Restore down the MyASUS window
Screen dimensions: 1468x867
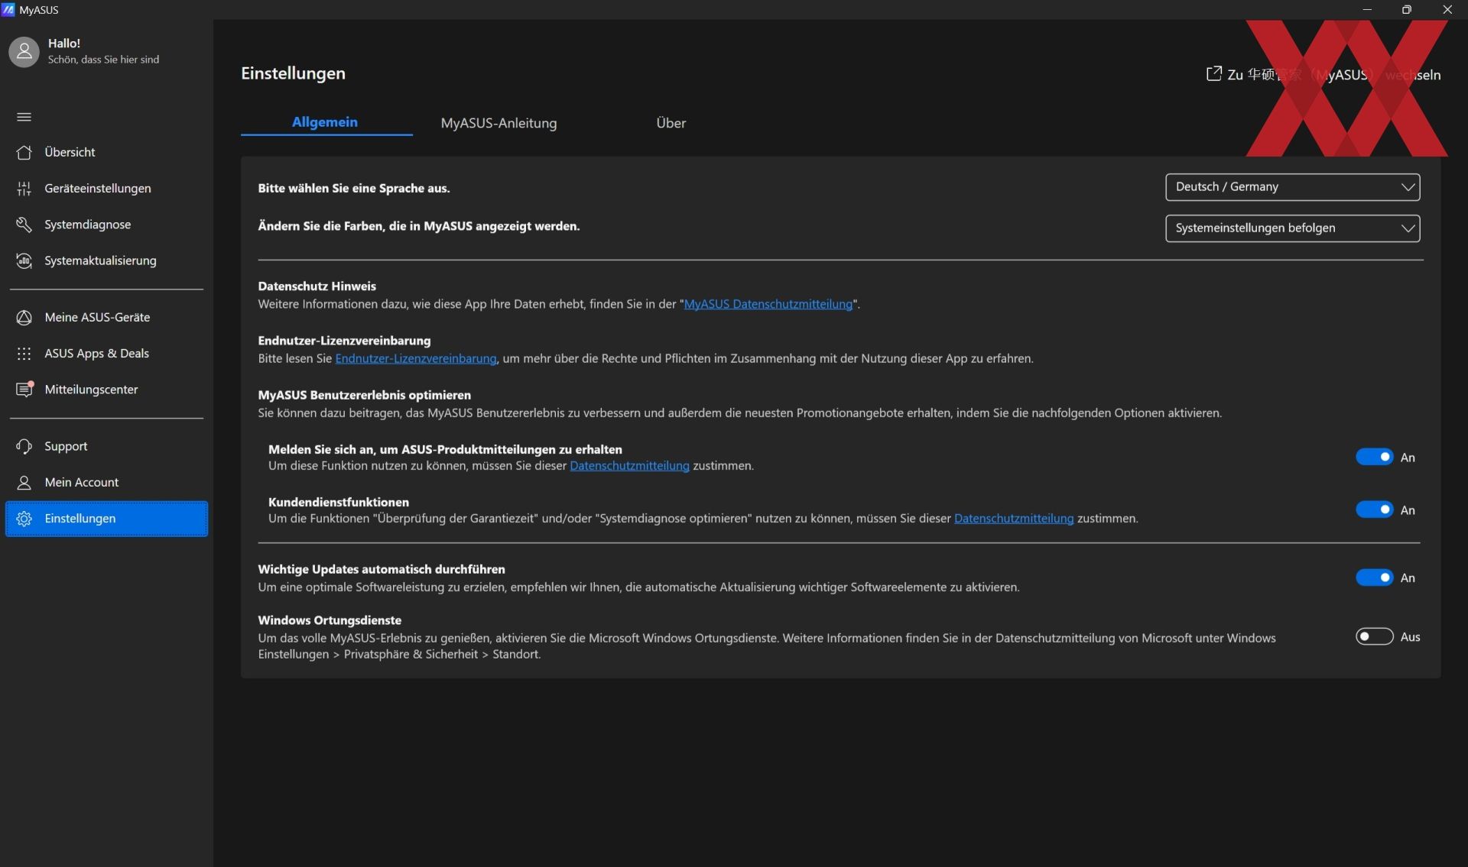1406,9
